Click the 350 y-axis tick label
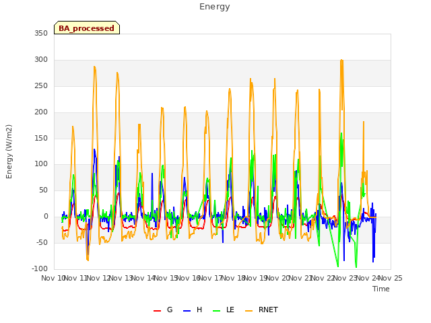The width and height of the screenshot is (431, 323). [41, 33]
